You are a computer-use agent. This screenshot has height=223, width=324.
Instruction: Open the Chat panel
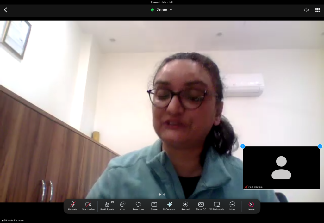pos(123,206)
